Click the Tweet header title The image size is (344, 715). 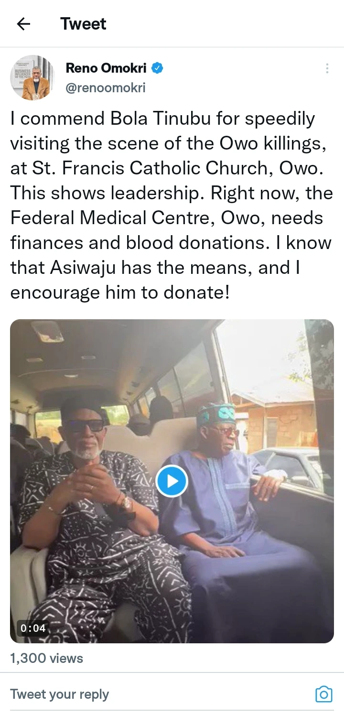point(83,24)
